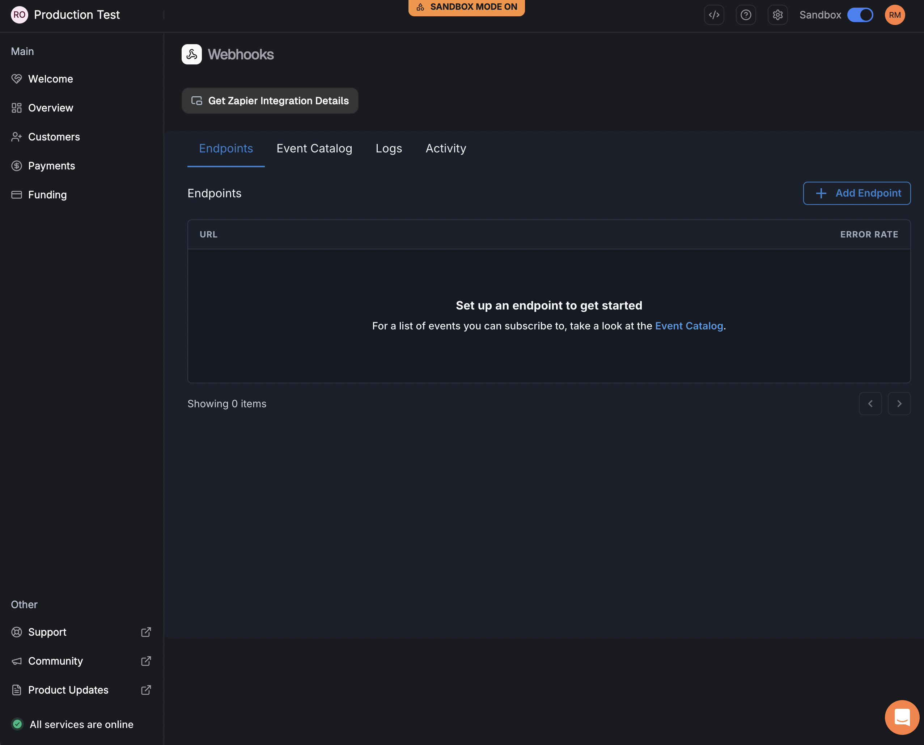Open the Community link text
This screenshot has width=924, height=745.
click(x=55, y=661)
